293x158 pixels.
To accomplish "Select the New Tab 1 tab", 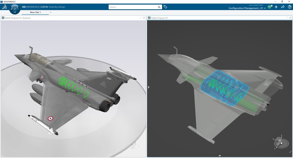I will point(35,12).
